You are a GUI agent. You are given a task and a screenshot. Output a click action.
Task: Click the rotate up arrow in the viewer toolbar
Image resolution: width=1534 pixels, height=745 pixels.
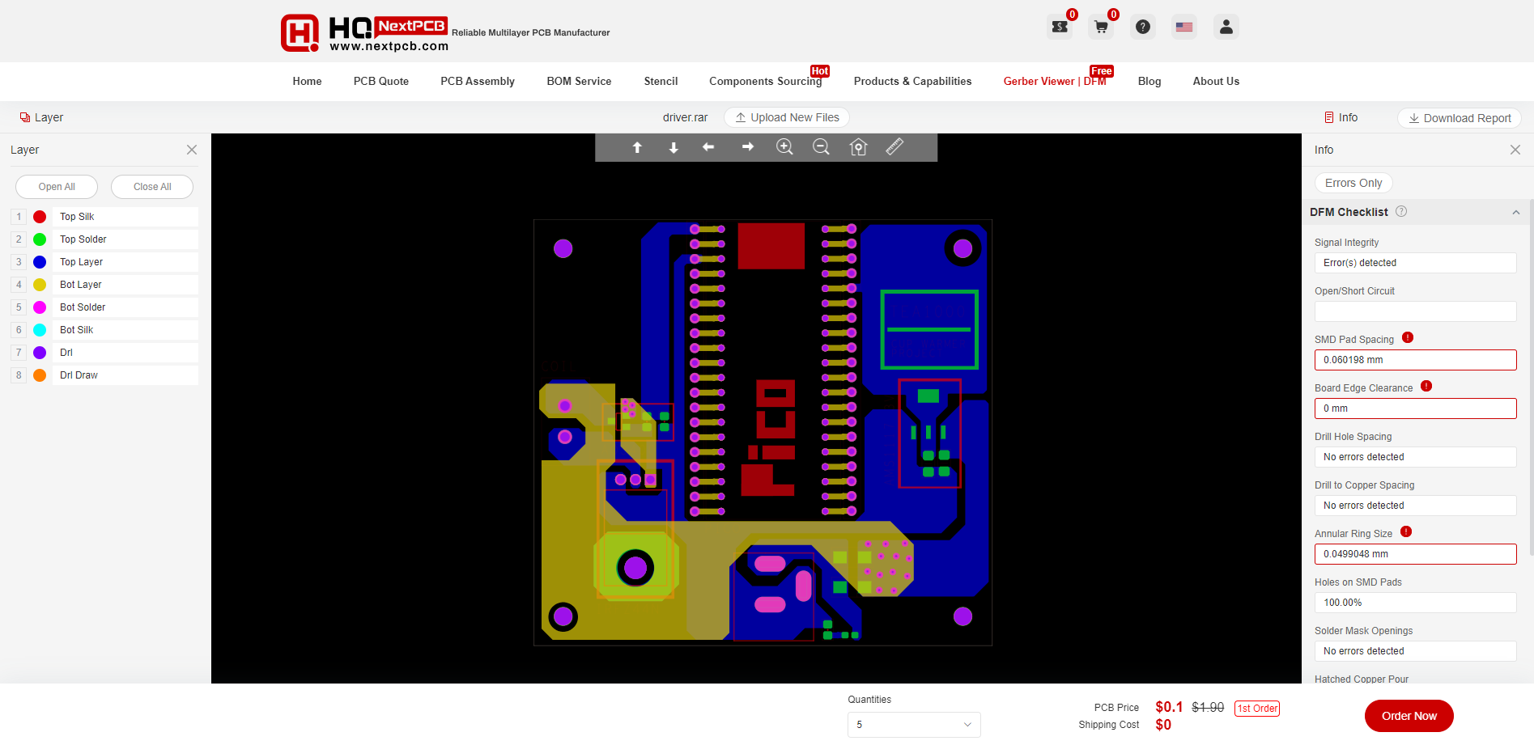coord(637,147)
